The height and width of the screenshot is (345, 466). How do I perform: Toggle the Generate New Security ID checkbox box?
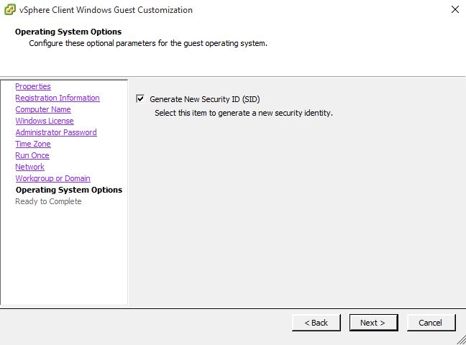tap(140, 98)
